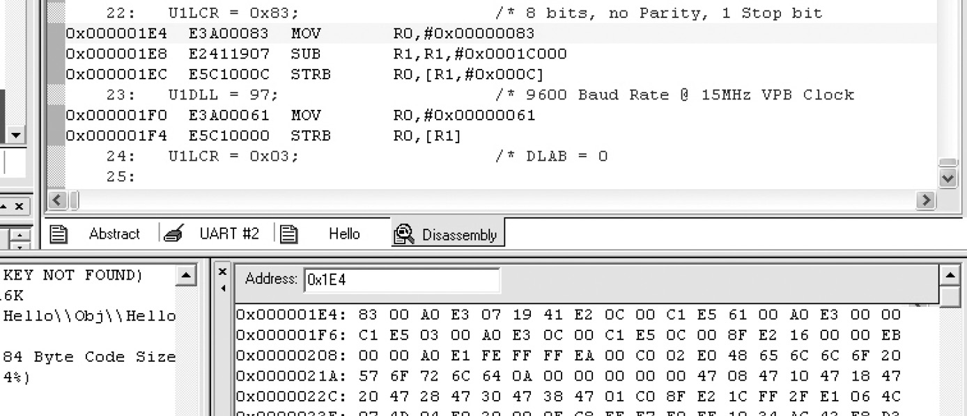Click the 84 Byte Code Size output line
Image resolution: width=967 pixels, height=416 pixels.
point(88,357)
